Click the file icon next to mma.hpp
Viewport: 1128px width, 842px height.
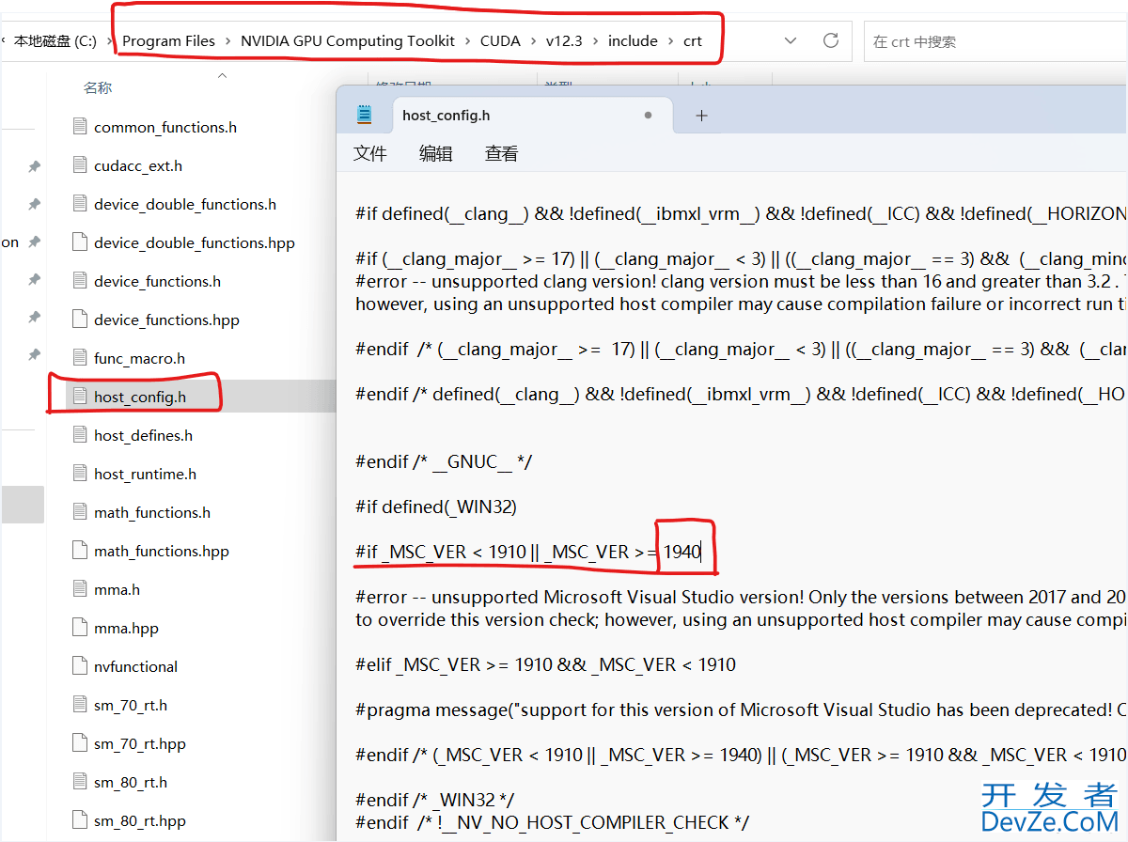79,628
